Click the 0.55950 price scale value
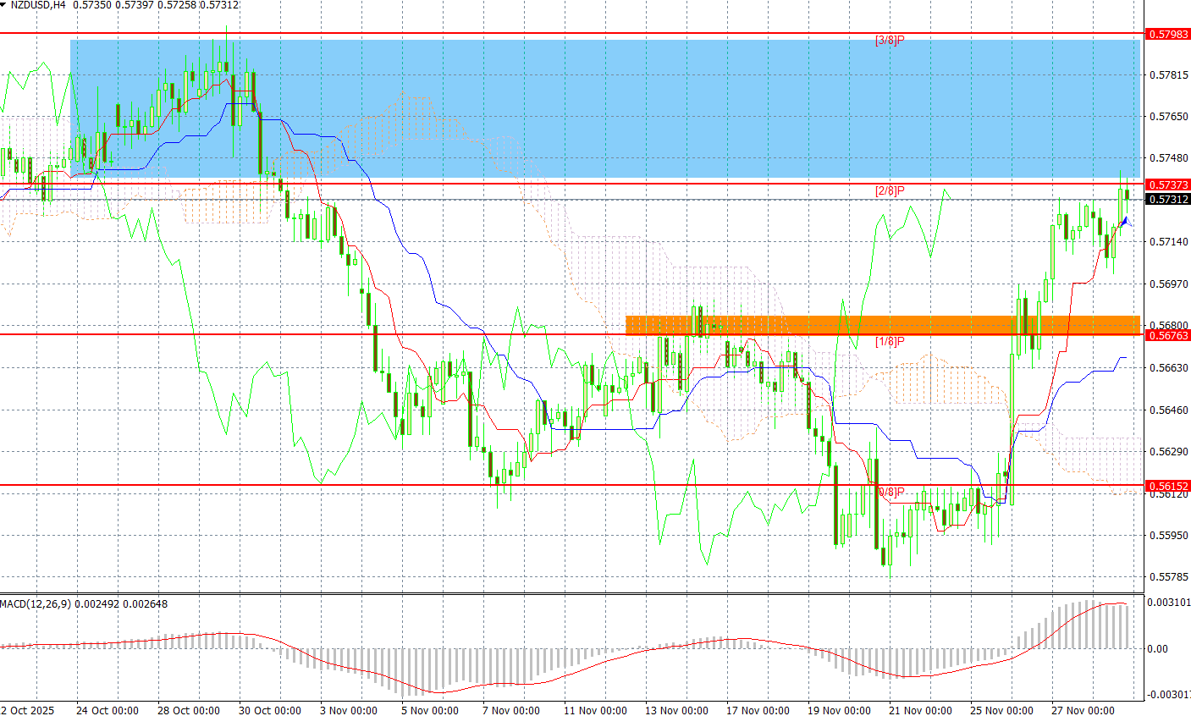The image size is (1191, 716). click(1168, 536)
